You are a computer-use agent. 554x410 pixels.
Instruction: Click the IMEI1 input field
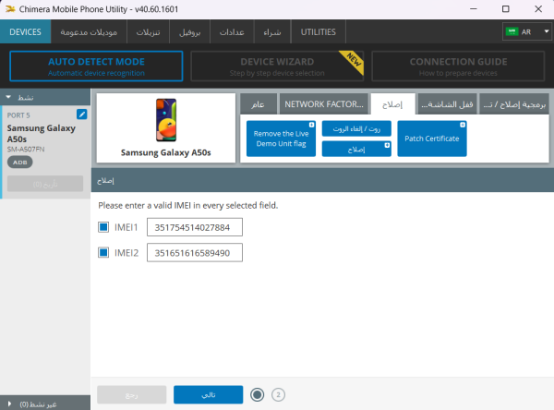[x=195, y=227]
